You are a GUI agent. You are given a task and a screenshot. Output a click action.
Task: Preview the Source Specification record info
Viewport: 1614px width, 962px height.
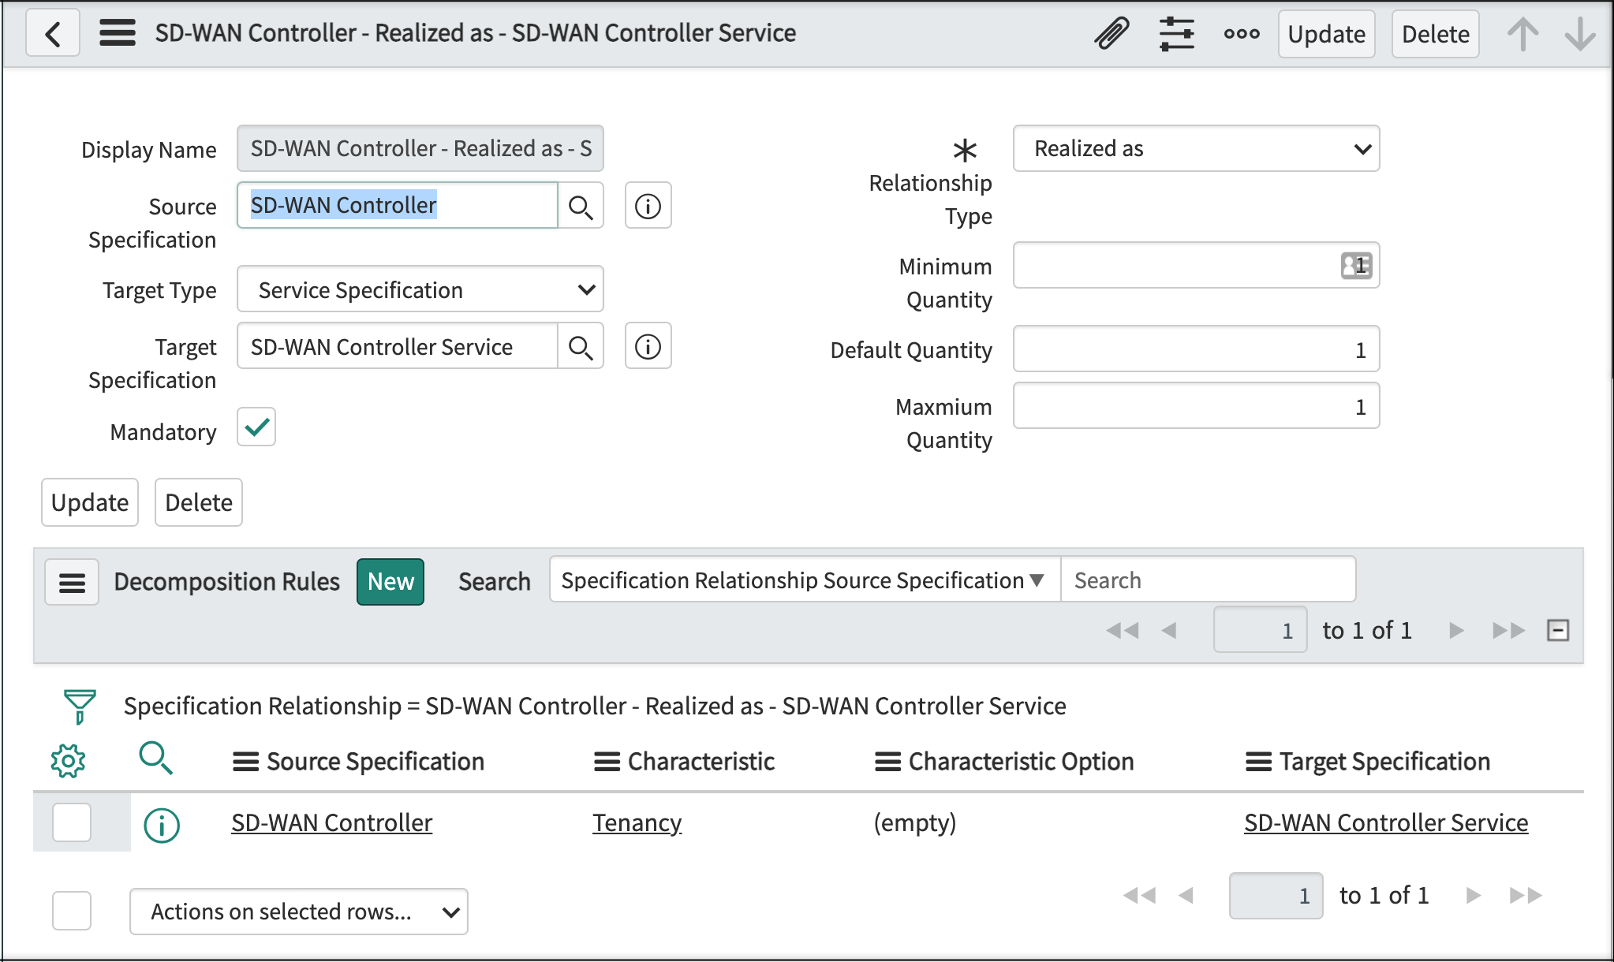click(648, 207)
